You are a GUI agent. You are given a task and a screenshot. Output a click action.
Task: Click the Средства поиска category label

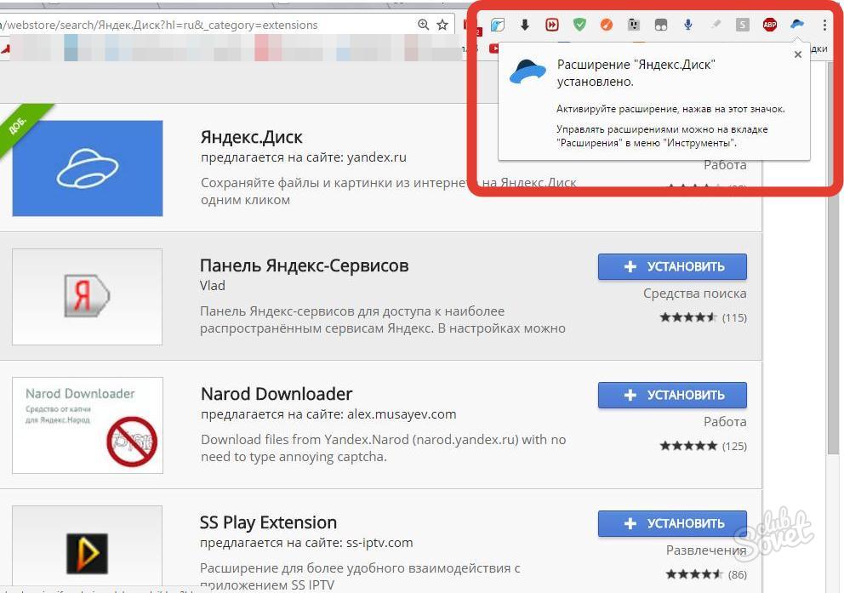695,294
